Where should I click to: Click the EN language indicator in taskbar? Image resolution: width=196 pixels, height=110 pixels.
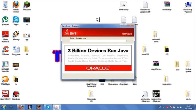click(x=160, y=107)
